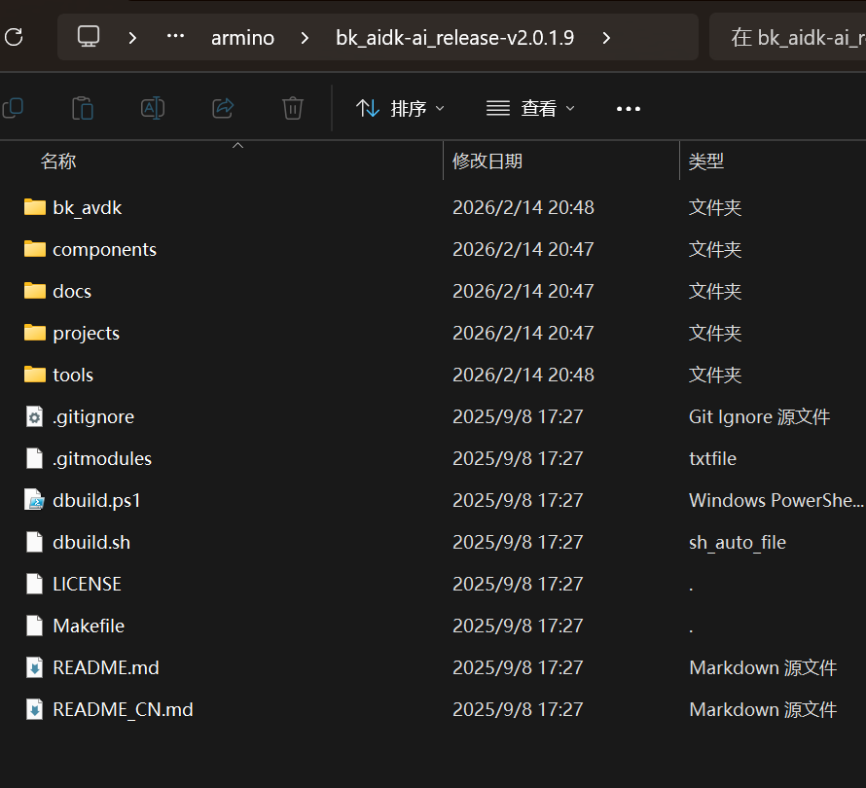The image size is (866, 788).
Task: Click bk_avdk date 2026/2/14 20:48
Action: 523,207
